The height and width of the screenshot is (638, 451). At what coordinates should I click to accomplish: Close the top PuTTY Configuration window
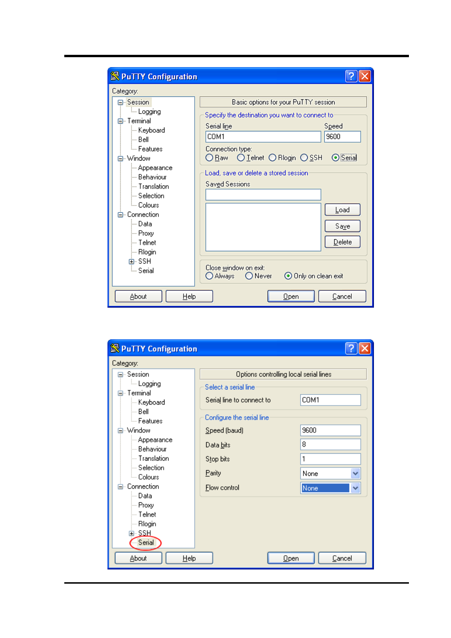click(x=364, y=76)
